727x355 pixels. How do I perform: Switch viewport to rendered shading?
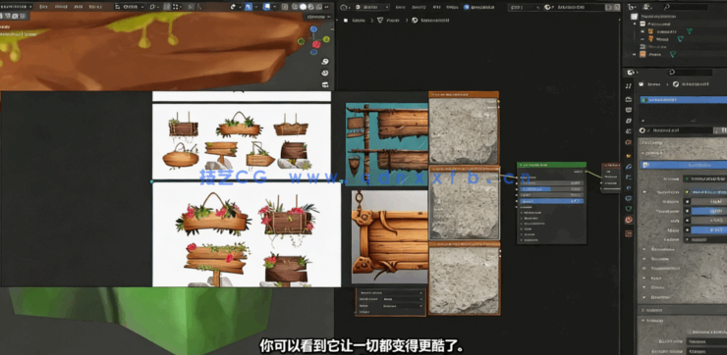[x=318, y=7]
